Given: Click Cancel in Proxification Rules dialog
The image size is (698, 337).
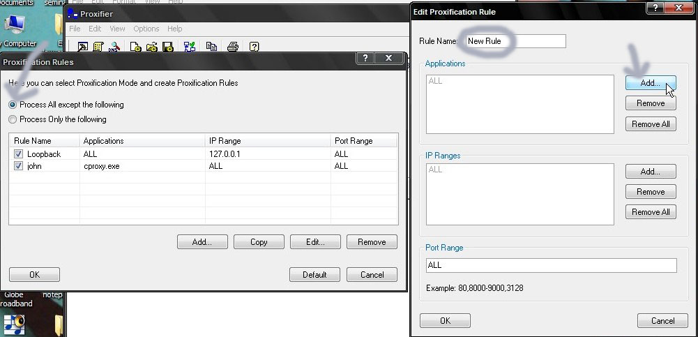Looking at the screenshot, I should (x=372, y=275).
